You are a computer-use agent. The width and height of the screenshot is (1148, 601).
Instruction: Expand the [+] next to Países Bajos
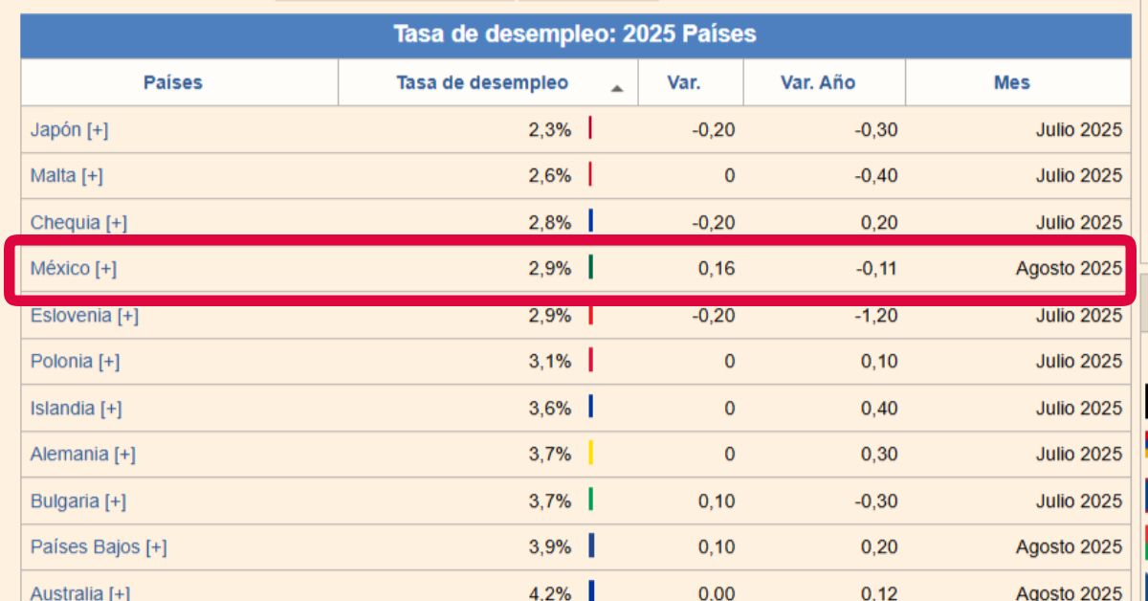tap(156, 547)
